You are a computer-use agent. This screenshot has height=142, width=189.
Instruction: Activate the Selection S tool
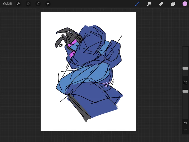[38, 4]
